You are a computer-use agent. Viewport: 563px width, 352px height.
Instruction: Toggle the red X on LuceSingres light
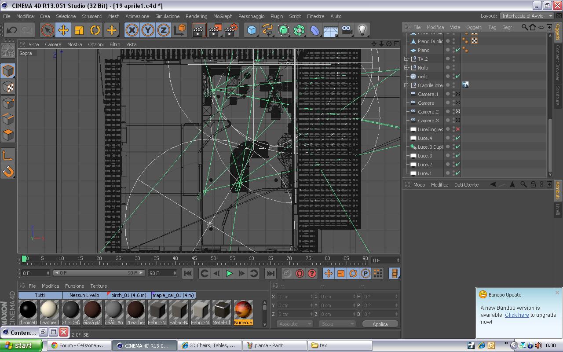pos(458,129)
